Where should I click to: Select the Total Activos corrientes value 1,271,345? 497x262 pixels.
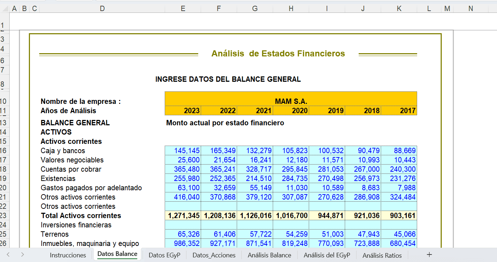tap(183, 216)
